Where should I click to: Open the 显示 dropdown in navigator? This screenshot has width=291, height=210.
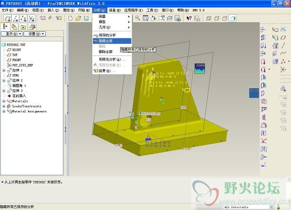[12, 34]
